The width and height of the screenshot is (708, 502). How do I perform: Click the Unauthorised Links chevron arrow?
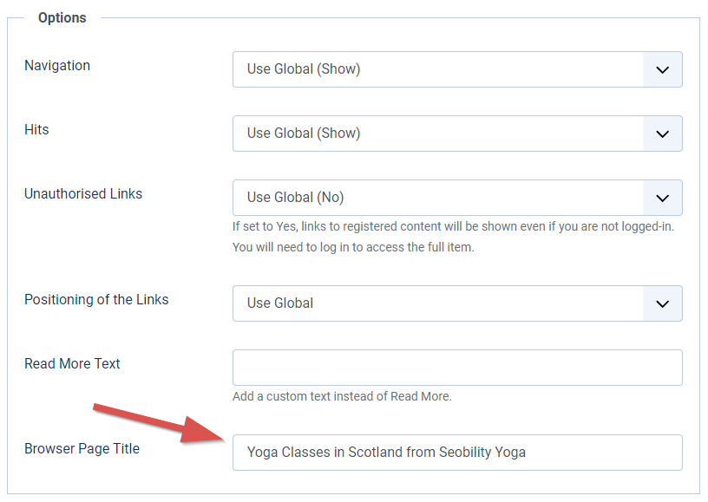(662, 198)
